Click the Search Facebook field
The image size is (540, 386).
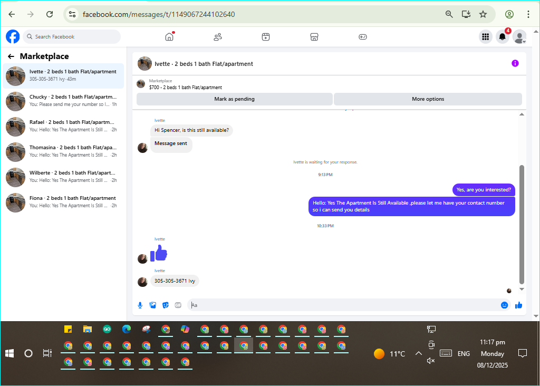(72, 36)
